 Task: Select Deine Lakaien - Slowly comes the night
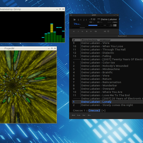pos(108,105)
